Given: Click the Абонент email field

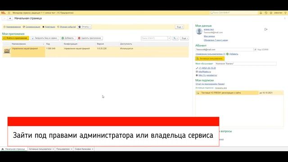Looking at the screenshot, I should [224, 49].
